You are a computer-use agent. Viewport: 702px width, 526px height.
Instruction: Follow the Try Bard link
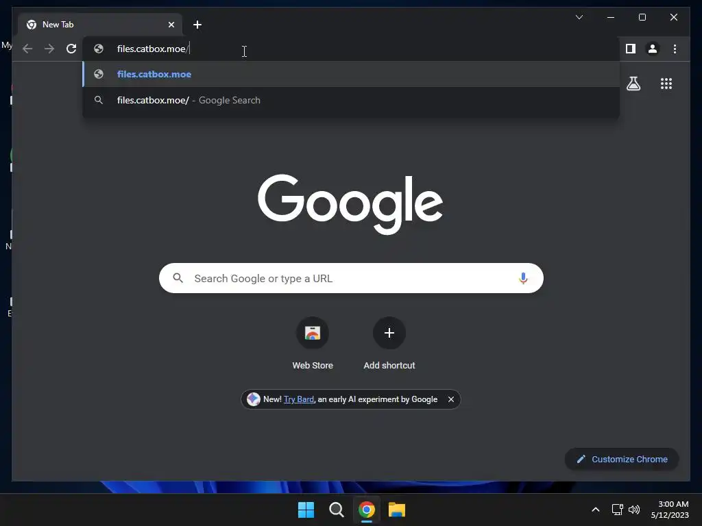(x=299, y=399)
